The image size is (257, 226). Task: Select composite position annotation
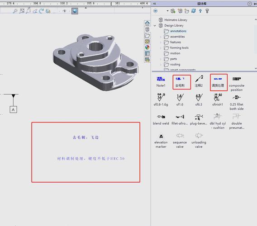pyautogui.click(x=237, y=84)
